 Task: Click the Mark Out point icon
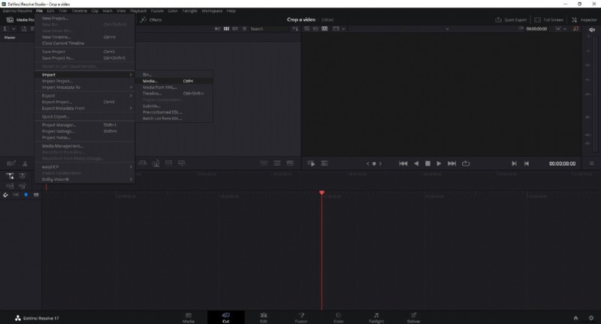pyautogui.click(x=527, y=163)
